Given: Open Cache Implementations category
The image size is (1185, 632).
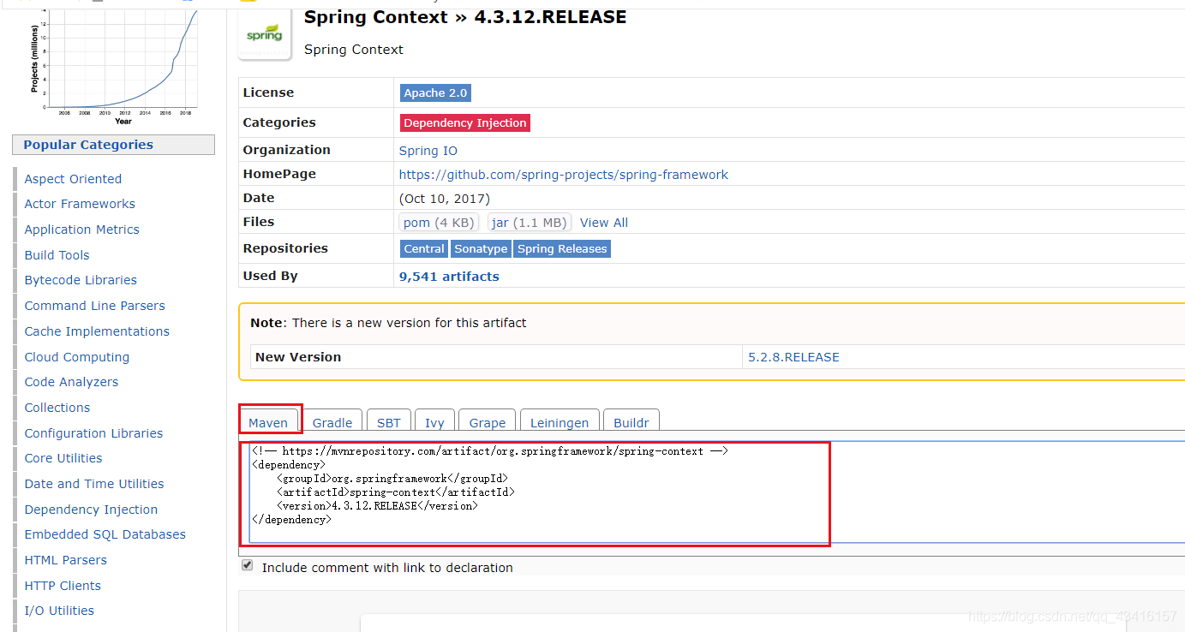Looking at the screenshot, I should coord(97,331).
